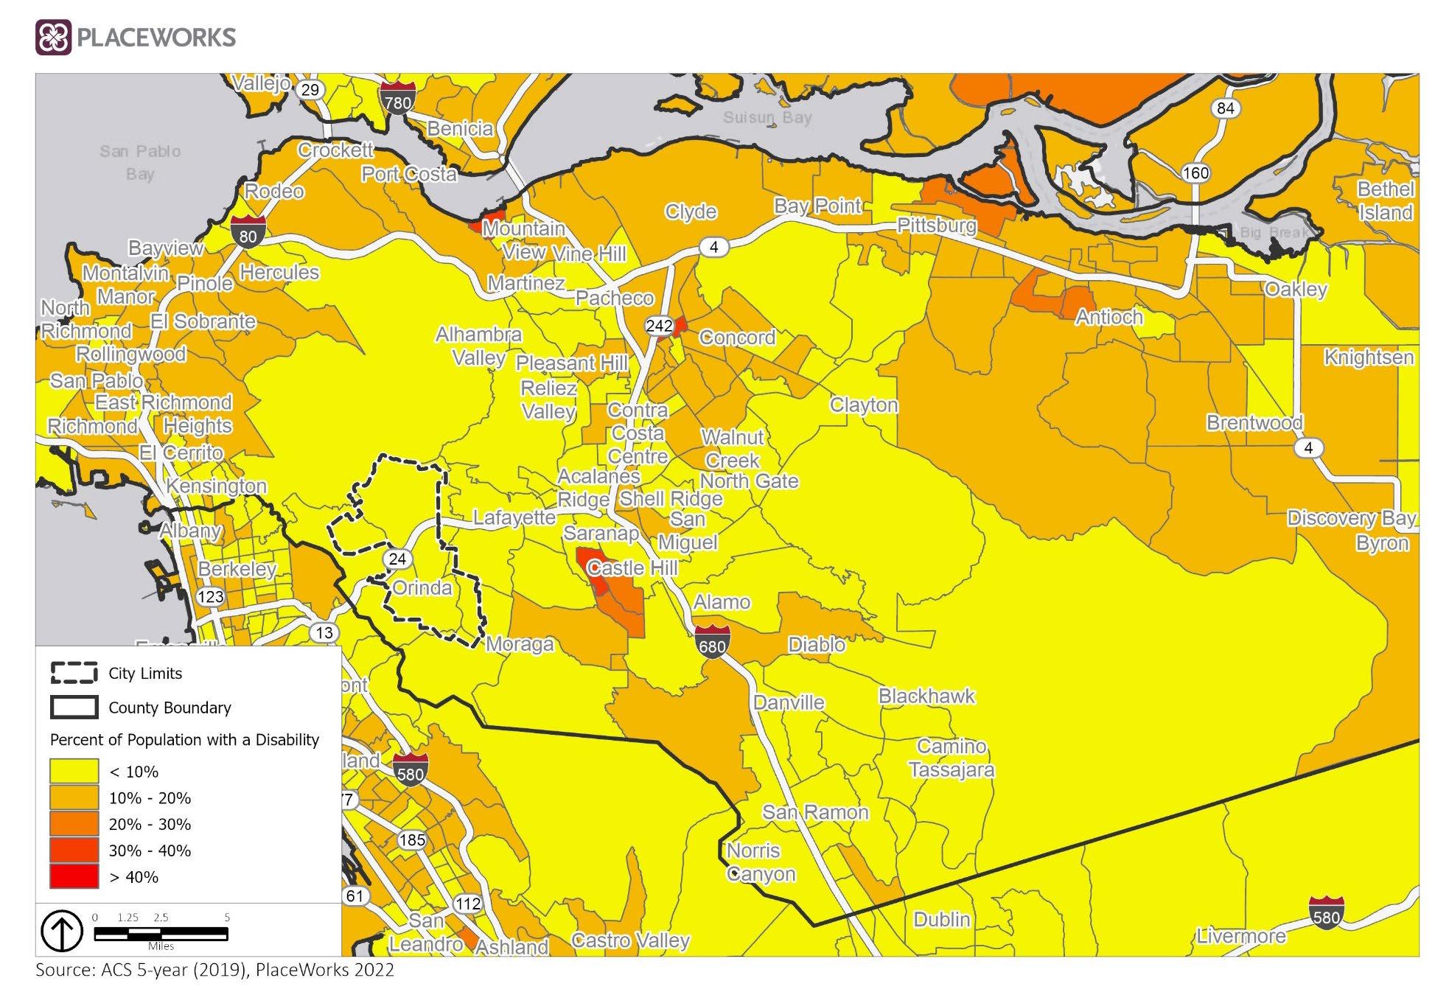1435x992 pixels.
Task: Click the PlaceWorks logo icon
Action: pos(53,38)
